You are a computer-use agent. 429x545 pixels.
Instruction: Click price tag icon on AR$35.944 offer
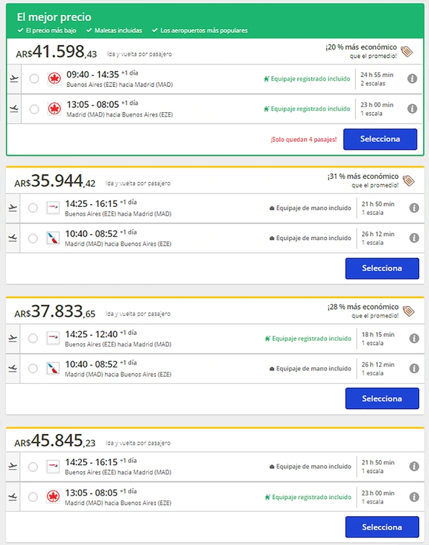pos(408,181)
